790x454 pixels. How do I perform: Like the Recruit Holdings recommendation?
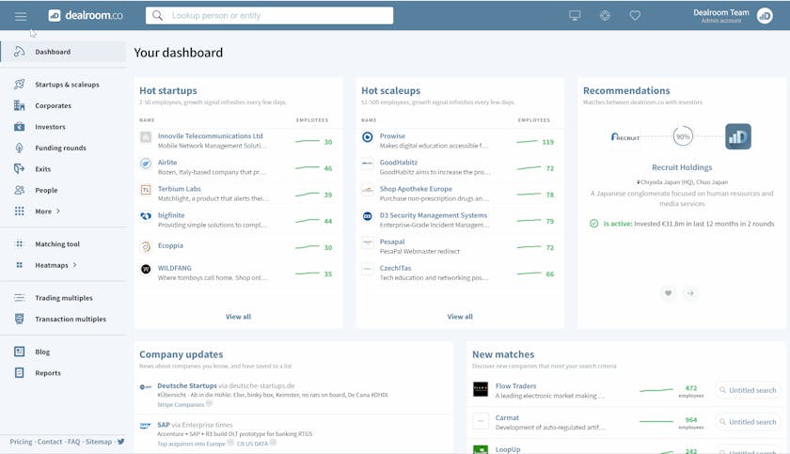669,293
